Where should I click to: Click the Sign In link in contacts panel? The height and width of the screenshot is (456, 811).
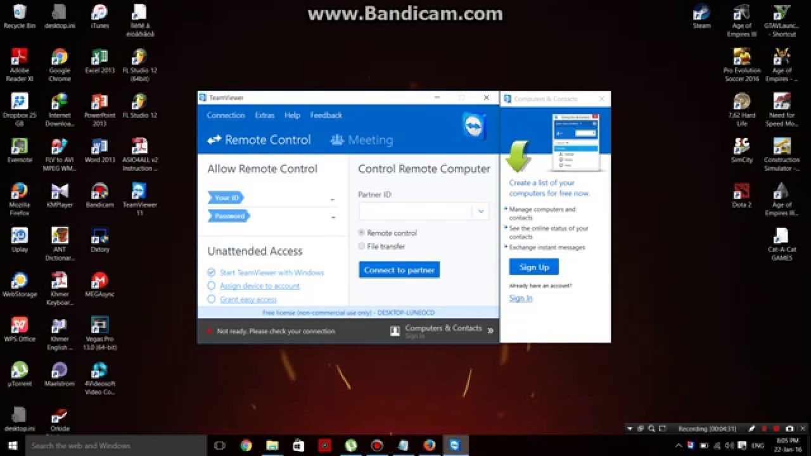(521, 298)
